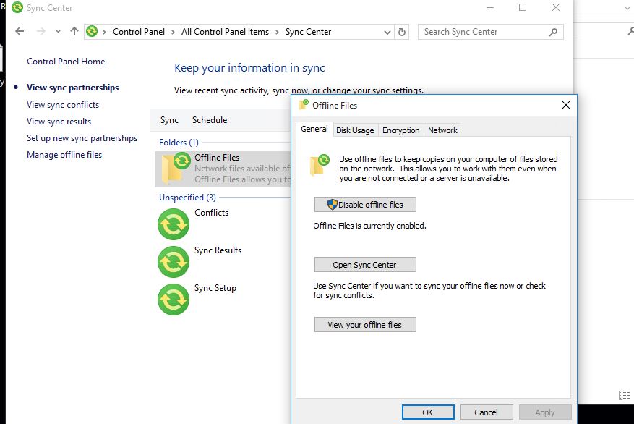634x424 pixels.
Task: Switch to the General tab
Action: tap(314, 129)
